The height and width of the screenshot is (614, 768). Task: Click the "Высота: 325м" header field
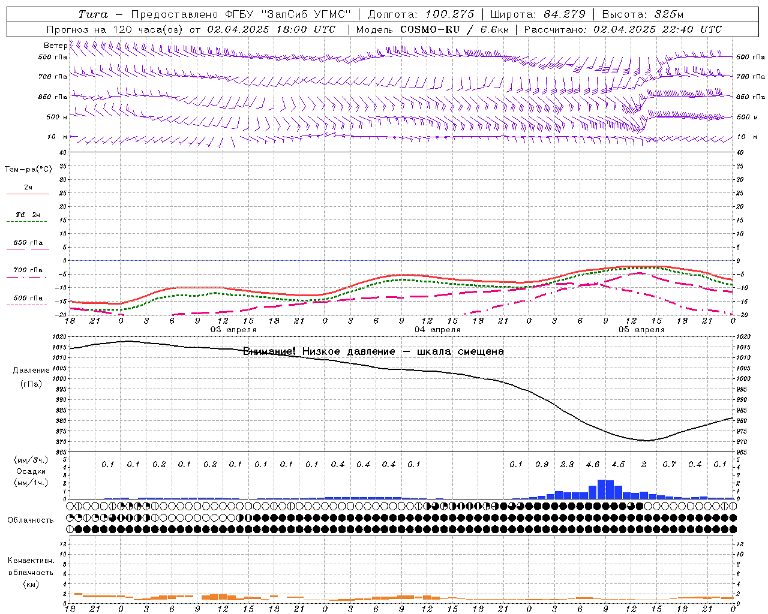coord(643,14)
